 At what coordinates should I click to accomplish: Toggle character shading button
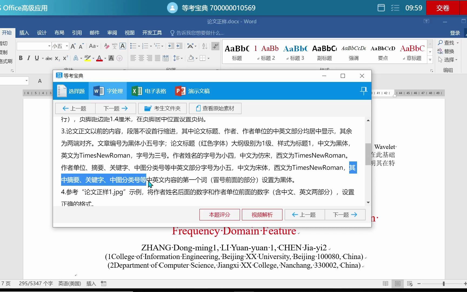(x=111, y=58)
